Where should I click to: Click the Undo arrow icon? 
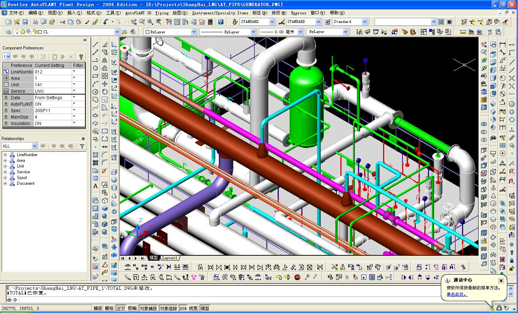tap(105, 22)
